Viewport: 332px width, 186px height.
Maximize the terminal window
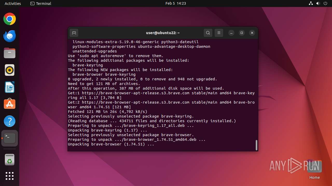[x=242, y=33]
